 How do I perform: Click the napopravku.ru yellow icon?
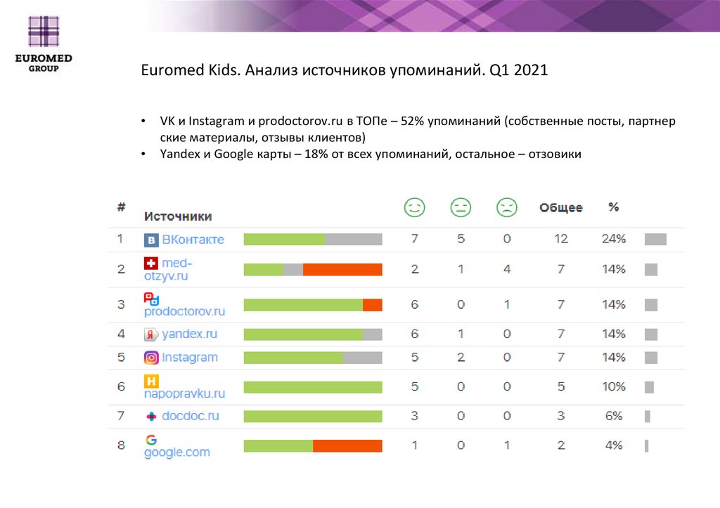tap(150, 381)
